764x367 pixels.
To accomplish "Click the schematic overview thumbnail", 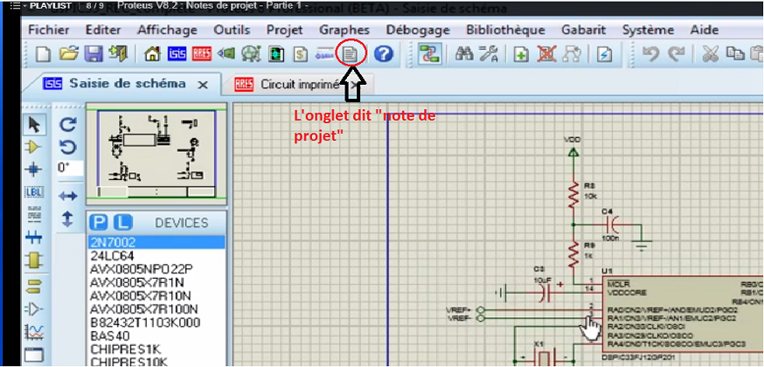I will (156, 154).
